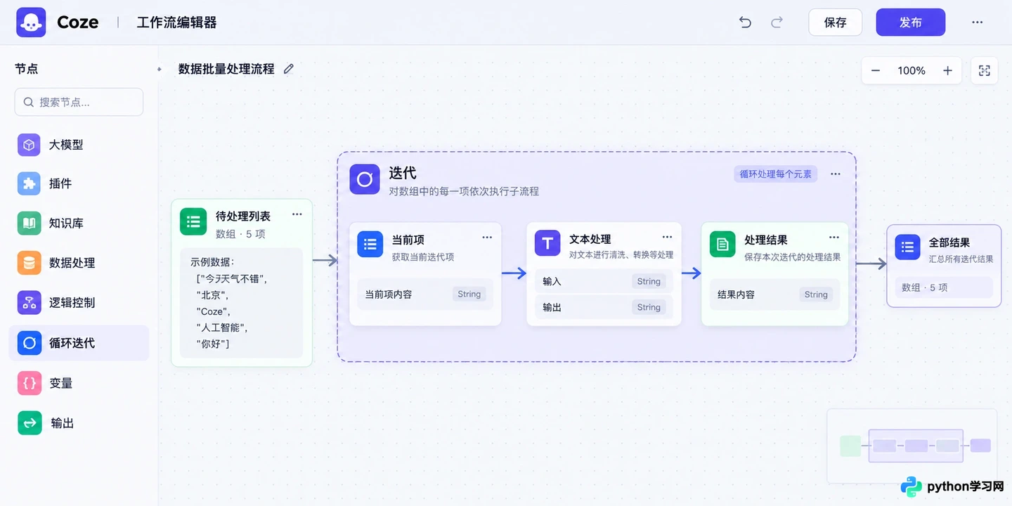This screenshot has width=1012, height=506.
Task: Click the 100% zoom level value
Action: (912, 70)
